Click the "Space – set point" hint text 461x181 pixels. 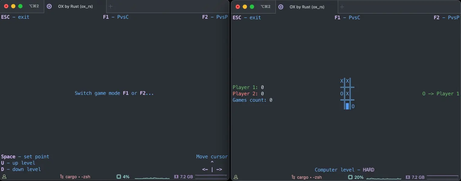(x=25, y=157)
